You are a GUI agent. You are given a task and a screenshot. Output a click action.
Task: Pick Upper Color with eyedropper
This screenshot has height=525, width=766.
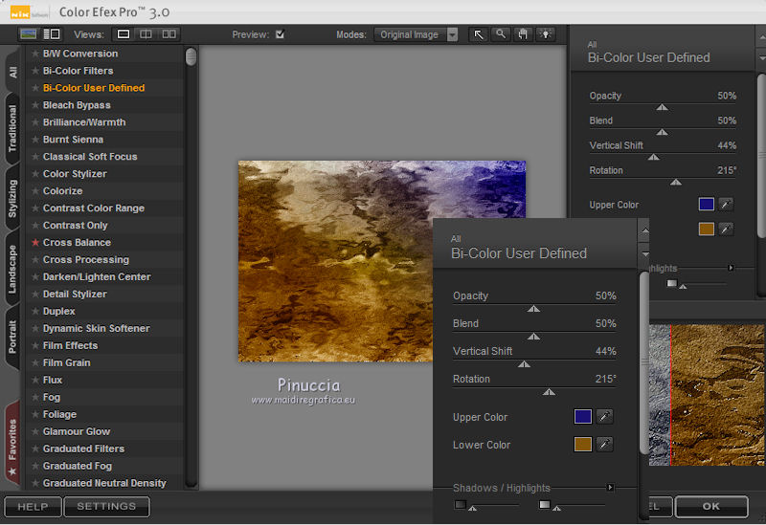coord(604,417)
